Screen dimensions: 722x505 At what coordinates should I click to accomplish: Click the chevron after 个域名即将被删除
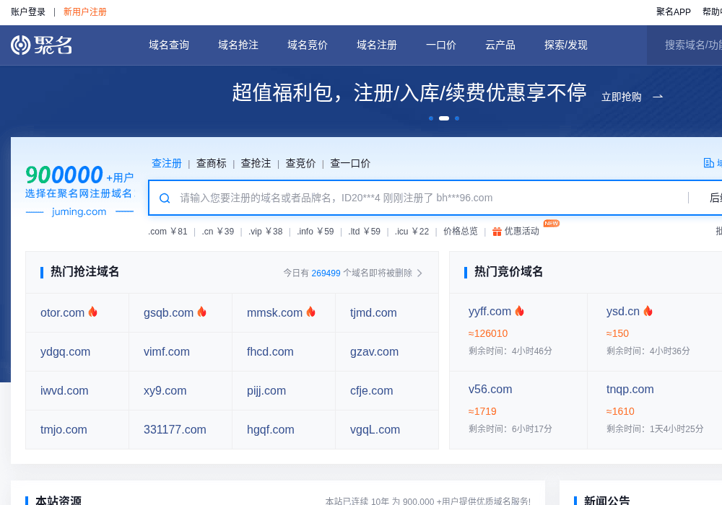(419, 273)
